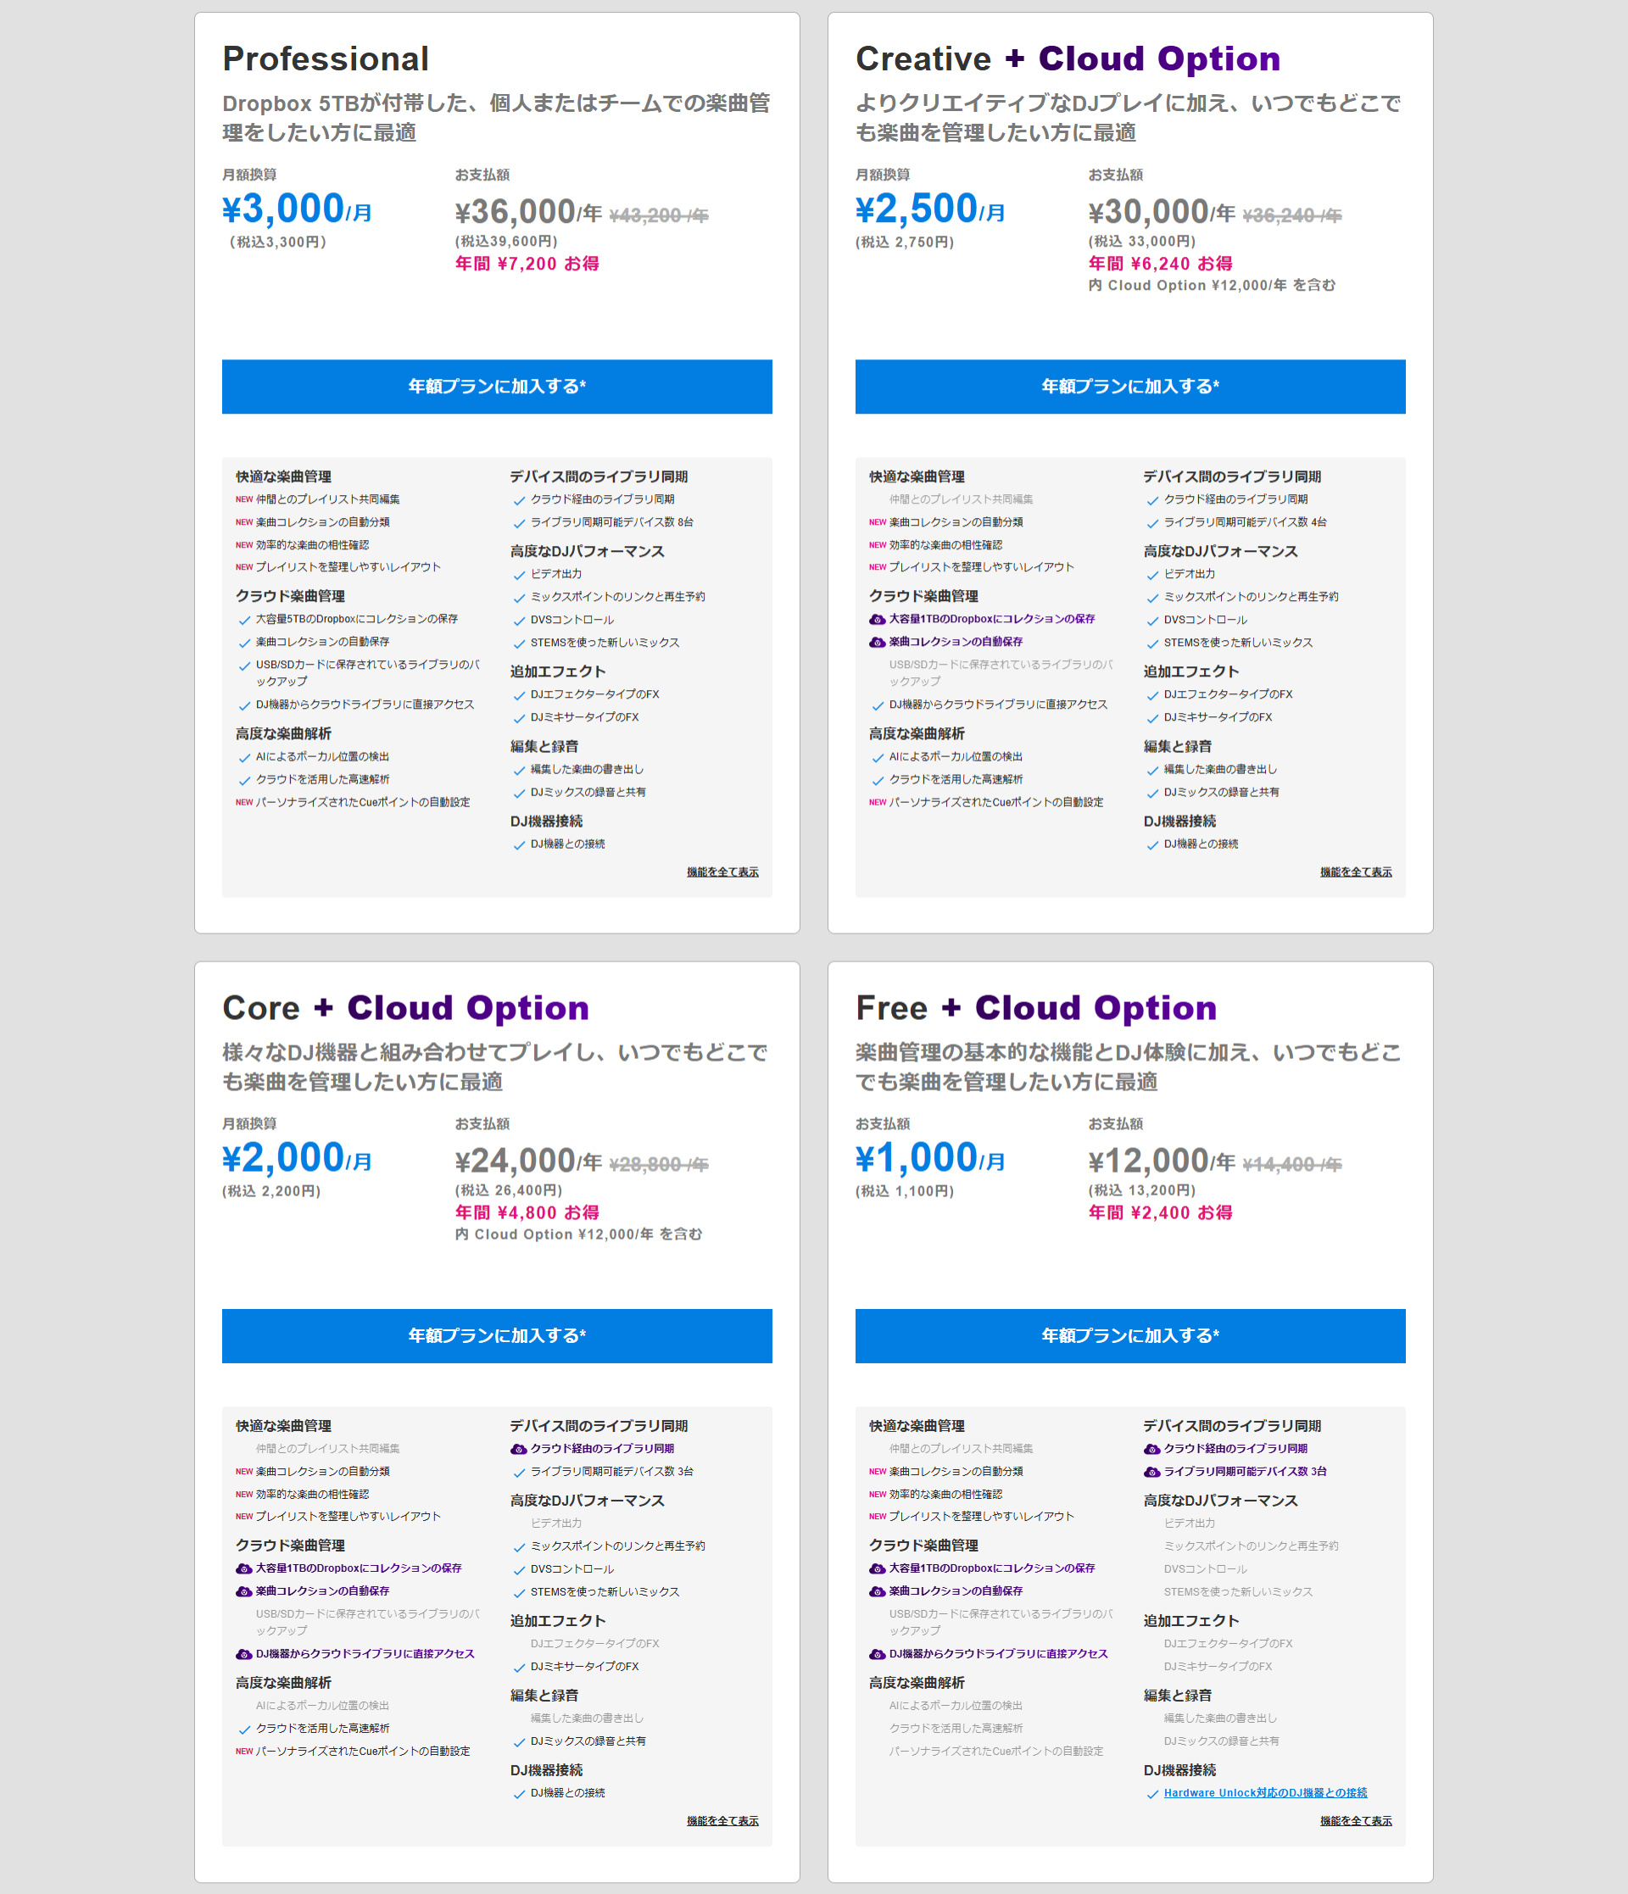Click cloud icon beside DJ機器からクラウドライブラリに直接アクセス in Core card

click(243, 1655)
